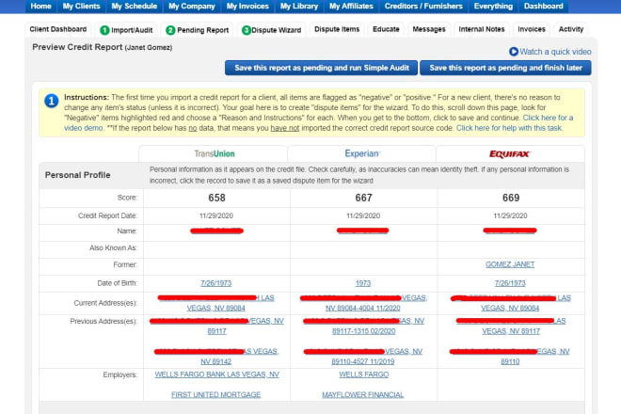This screenshot has width=621, height=414.
Task: Open the My Company menu
Action: (x=192, y=7)
